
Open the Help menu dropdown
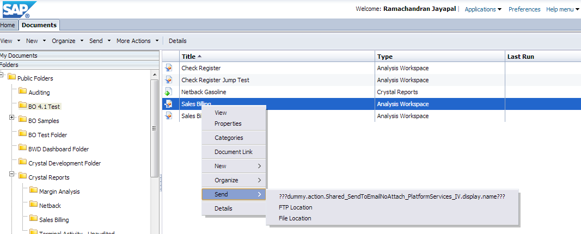click(562, 9)
